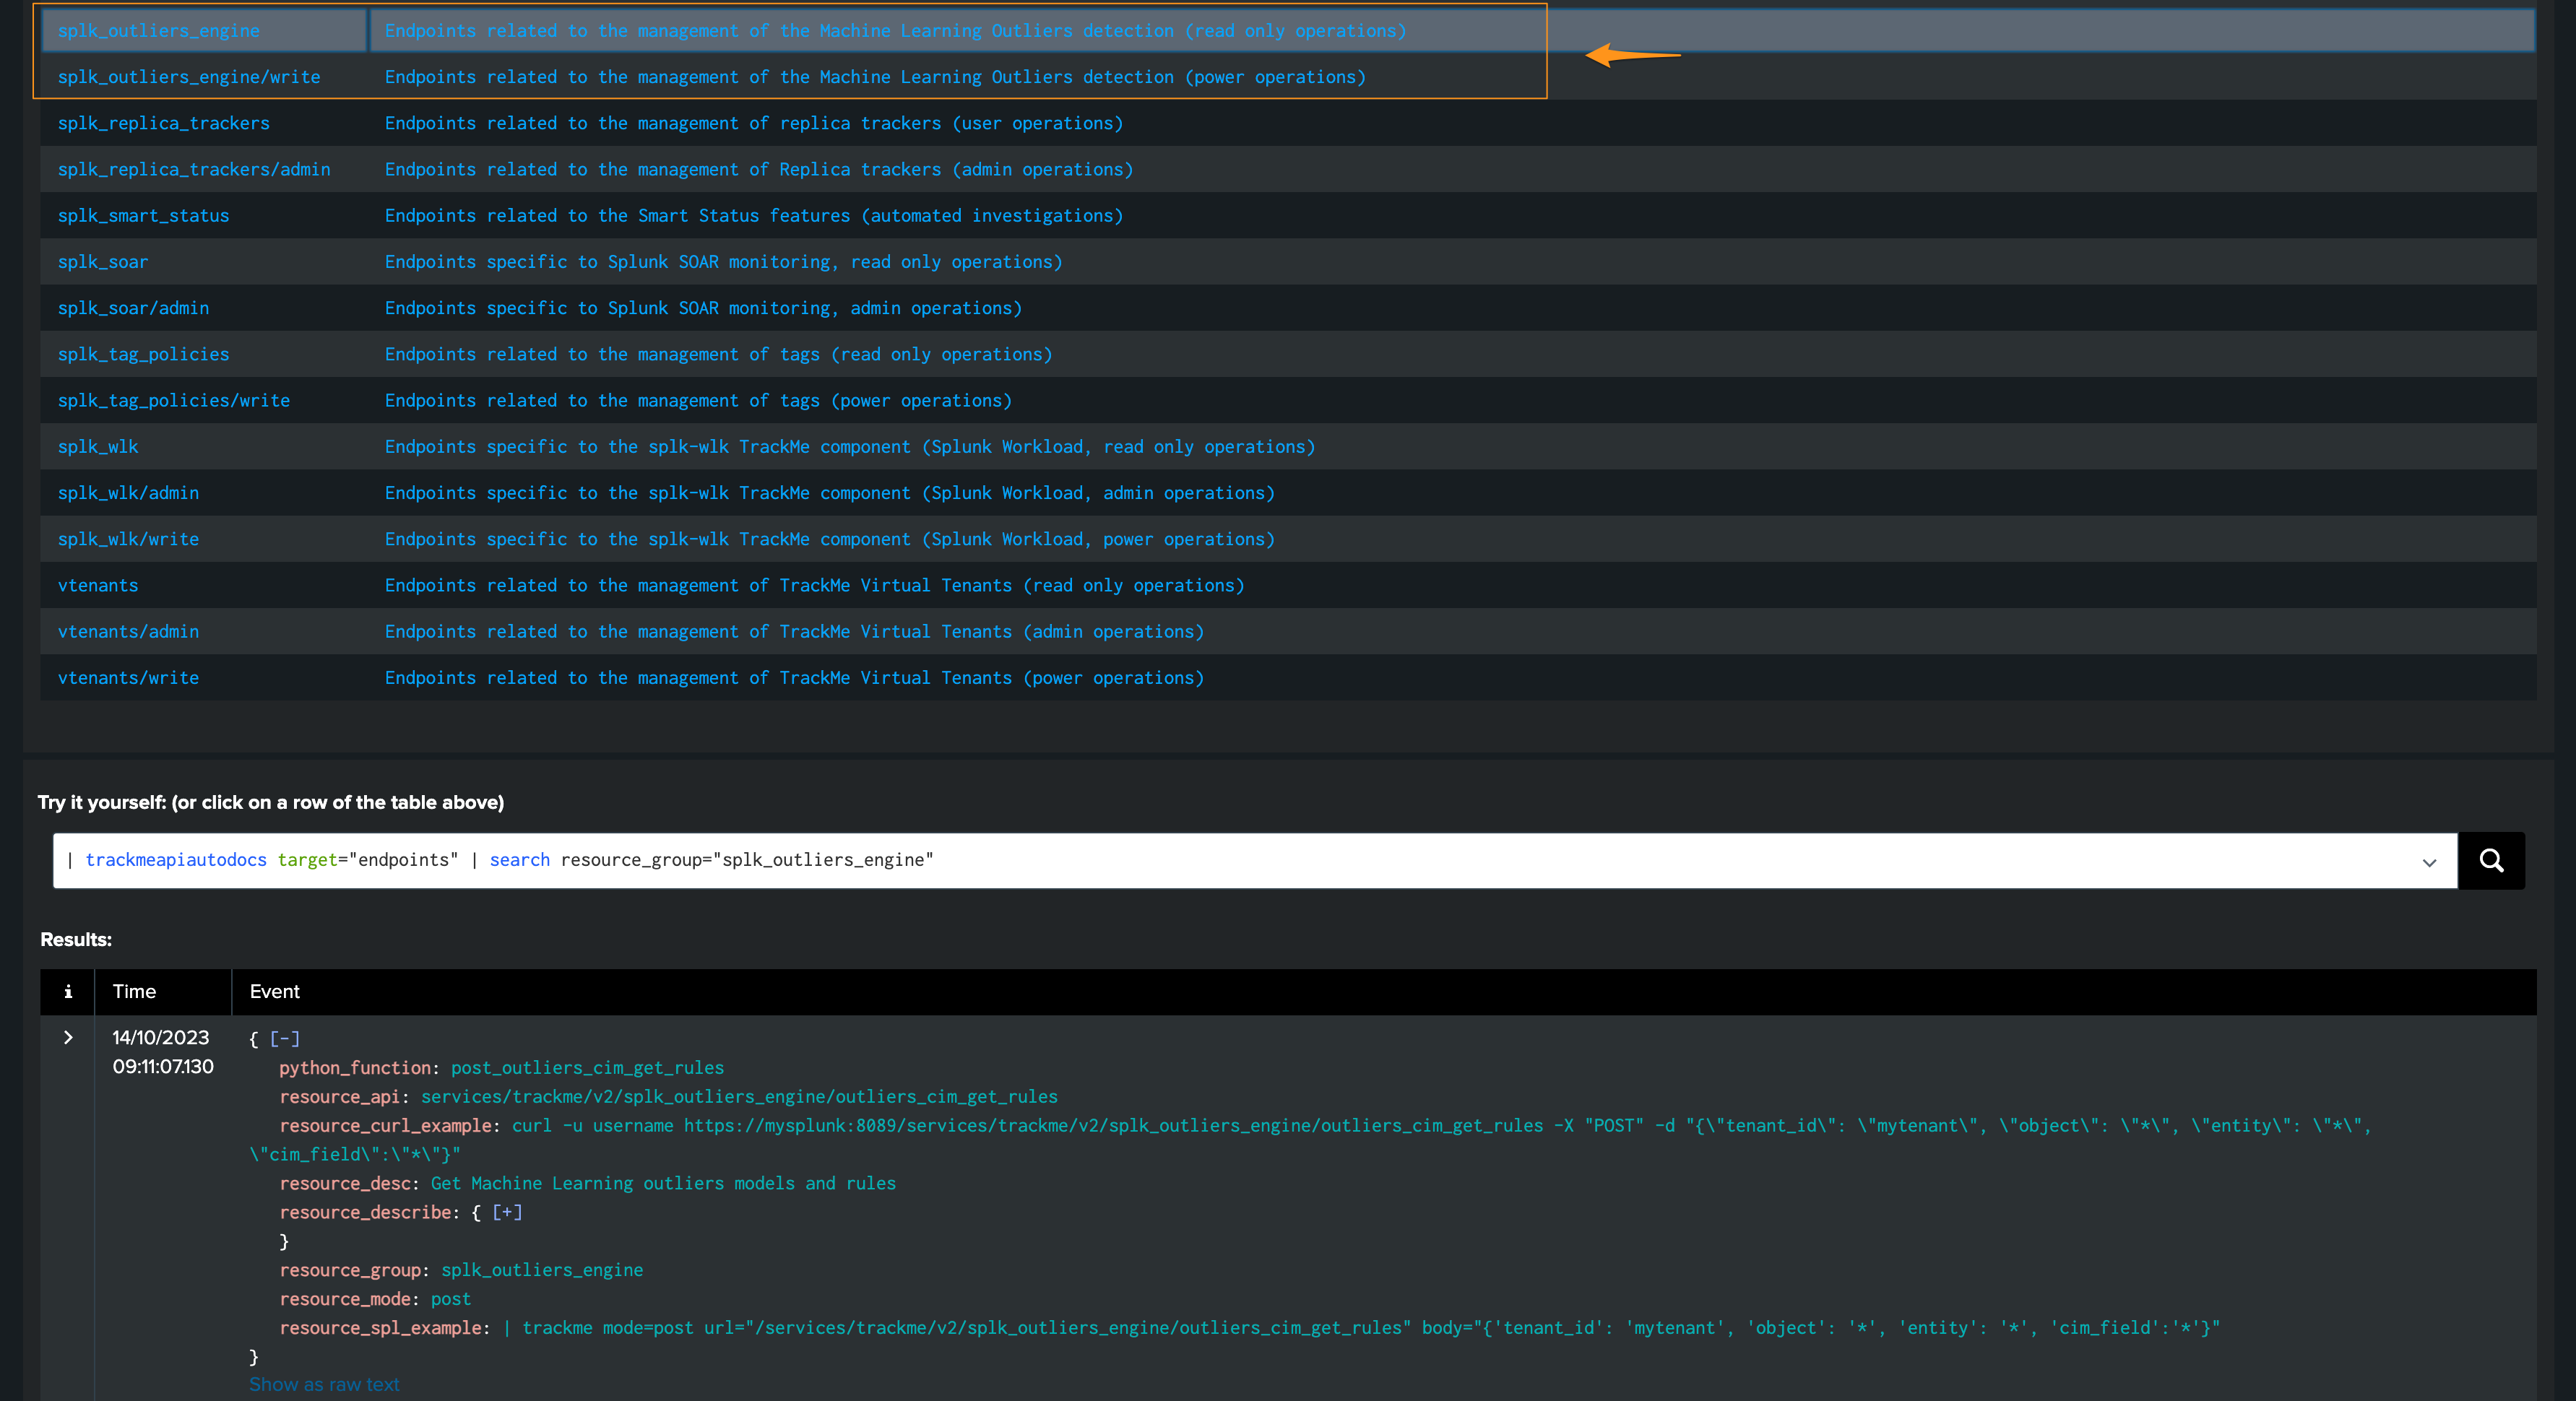Click the info 'i' column header
The height and width of the screenshot is (1401, 2576).
[x=68, y=991]
